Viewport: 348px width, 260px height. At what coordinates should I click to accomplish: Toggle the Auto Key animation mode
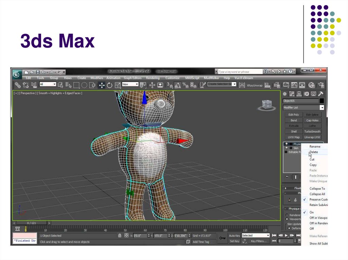(x=234, y=236)
